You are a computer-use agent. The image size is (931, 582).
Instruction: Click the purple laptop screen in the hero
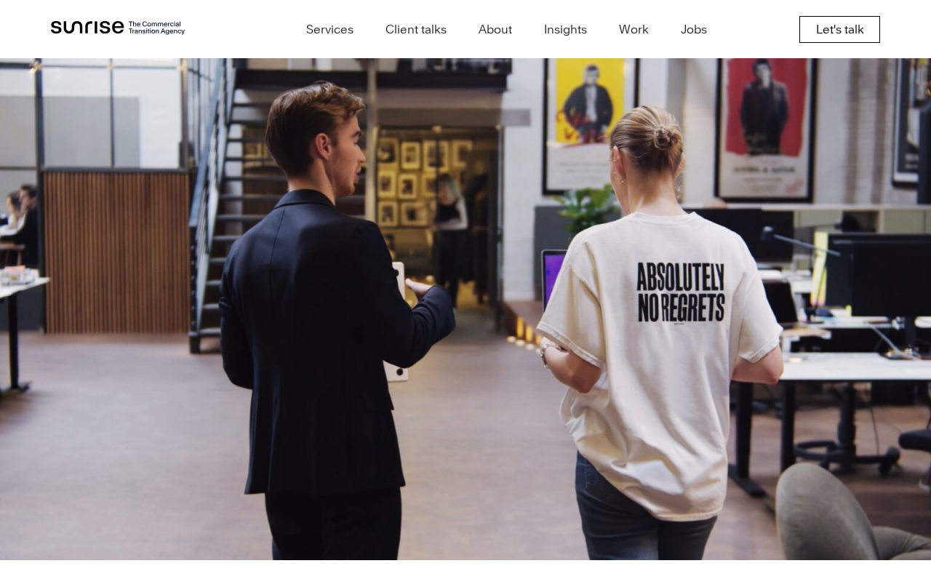click(554, 280)
